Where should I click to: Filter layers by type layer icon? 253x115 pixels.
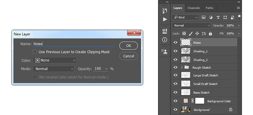(218, 17)
